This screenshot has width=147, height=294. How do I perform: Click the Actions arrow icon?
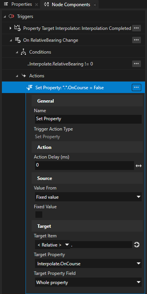pos(24,75)
